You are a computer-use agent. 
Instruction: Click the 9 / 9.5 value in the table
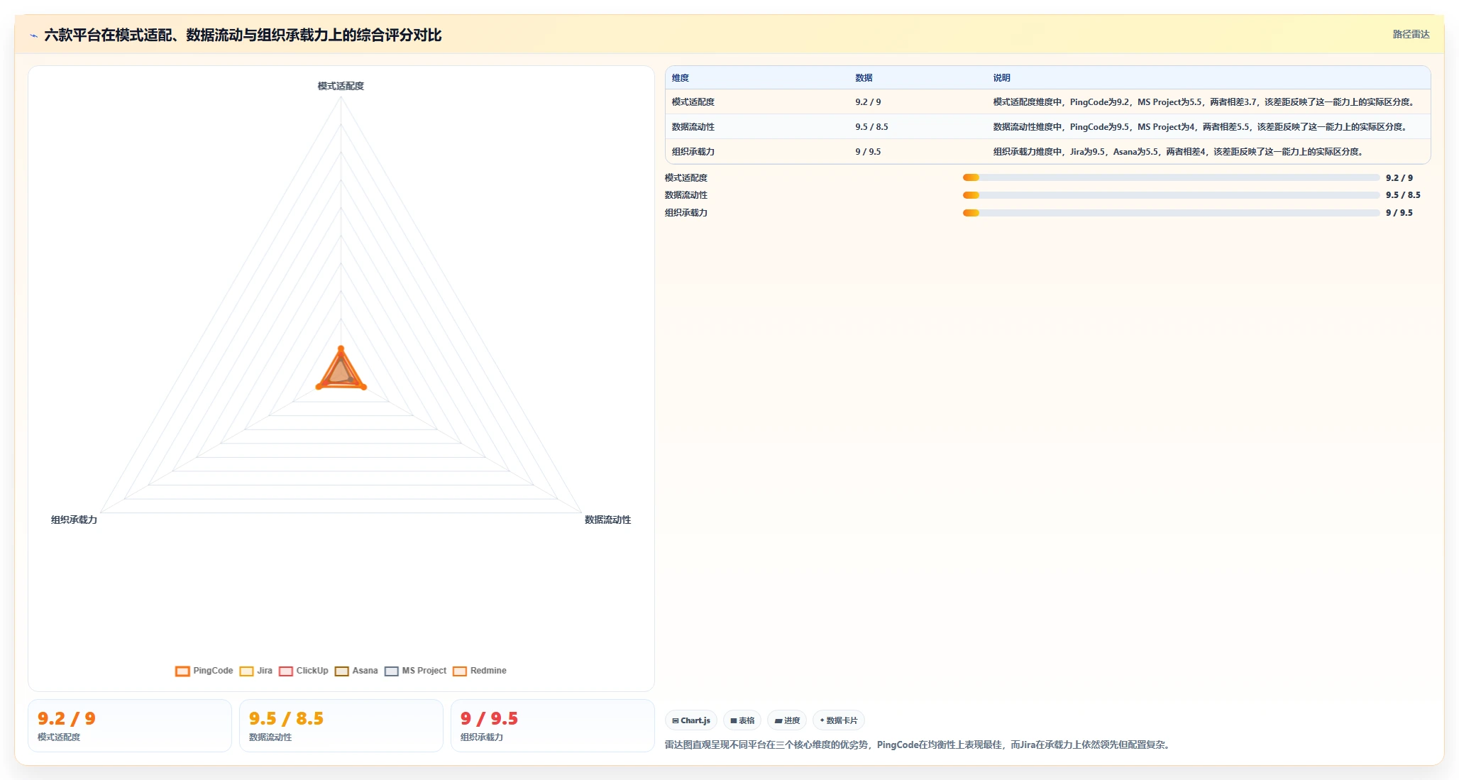(868, 152)
